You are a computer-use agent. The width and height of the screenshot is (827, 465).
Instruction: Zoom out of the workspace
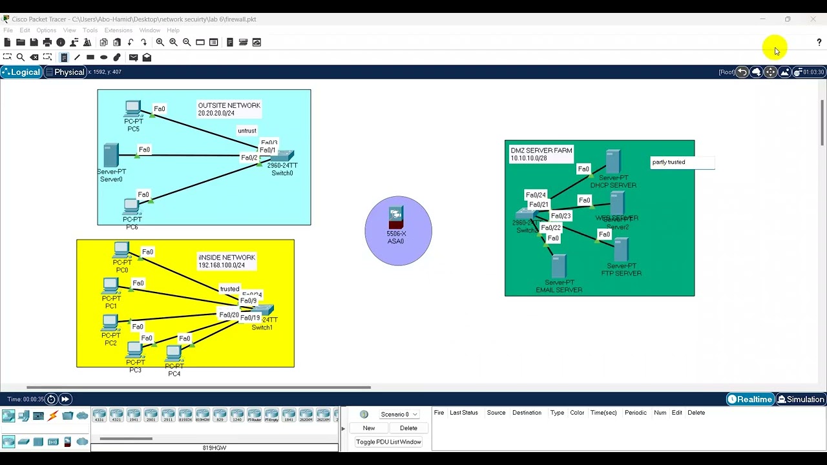(187, 42)
